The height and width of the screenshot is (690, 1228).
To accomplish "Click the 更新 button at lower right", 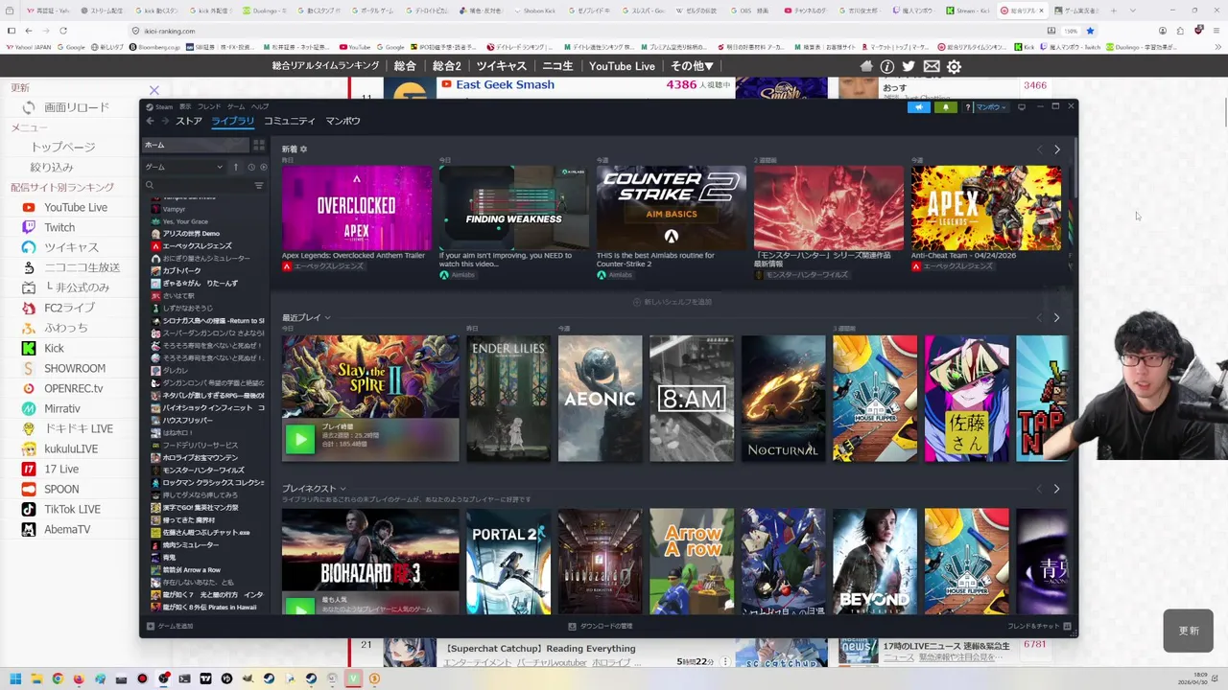I will (x=1189, y=631).
